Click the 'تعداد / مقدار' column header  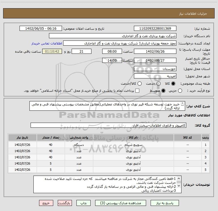[51, 138]
